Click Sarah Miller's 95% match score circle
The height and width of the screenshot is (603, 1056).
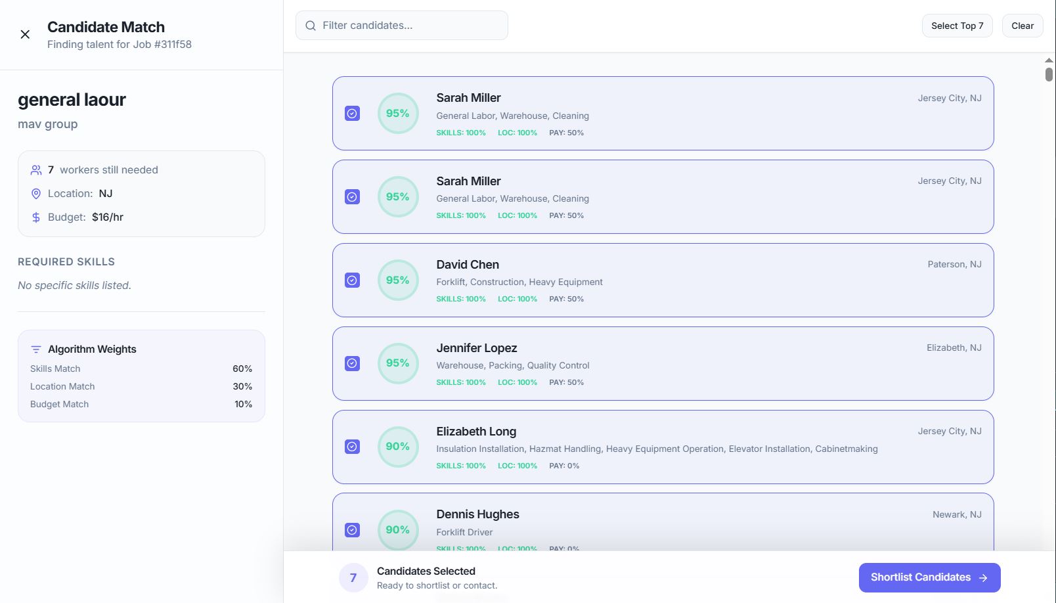click(x=398, y=113)
